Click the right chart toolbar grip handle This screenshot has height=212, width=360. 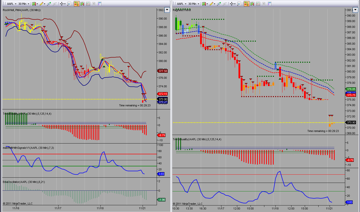point(174,4)
